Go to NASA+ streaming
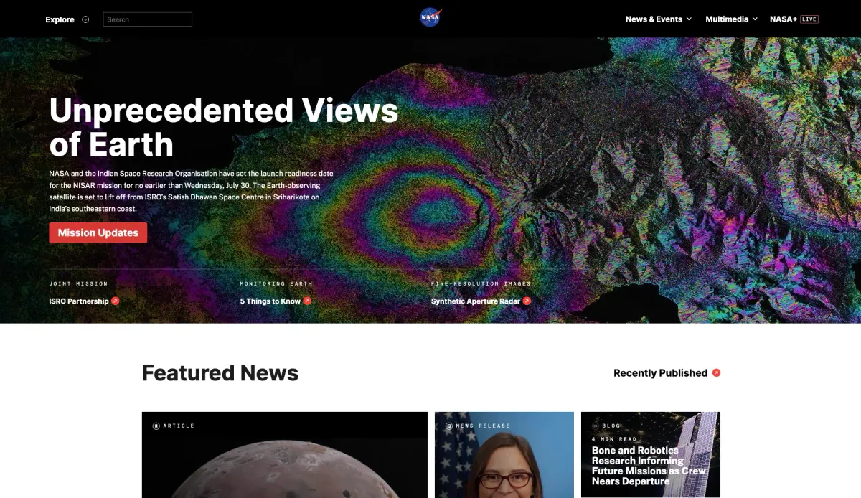The image size is (861, 498). [784, 19]
